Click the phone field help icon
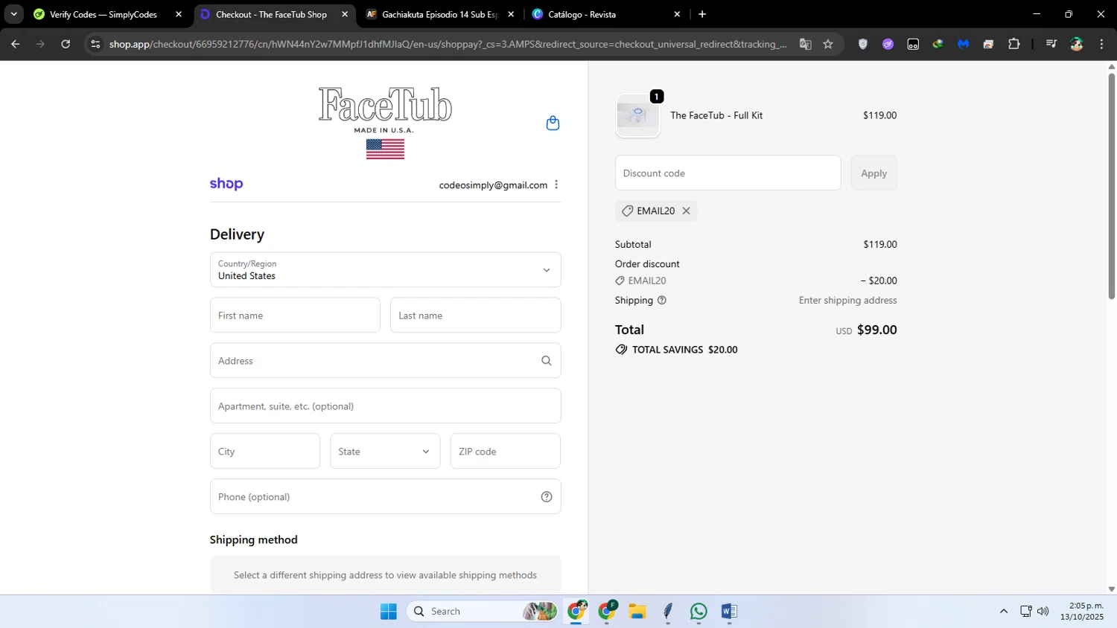Screen dimensions: 1117x628 point(547,497)
